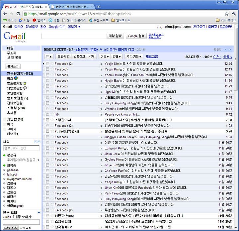The height and width of the screenshot is (231, 239).
Task: Open the 이동 dropdown
Action: 105,57
